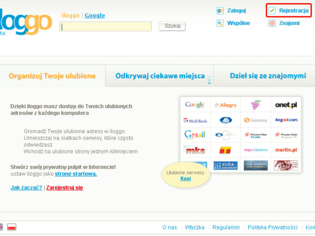Select the Polish flag language icon
The height and width of the screenshot is (236, 315).
point(11,227)
